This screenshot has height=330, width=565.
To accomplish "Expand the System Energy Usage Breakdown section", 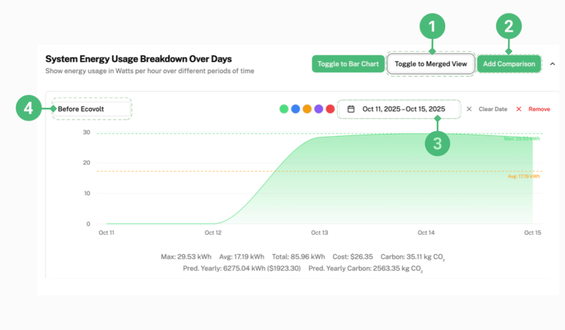I will 552,64.
